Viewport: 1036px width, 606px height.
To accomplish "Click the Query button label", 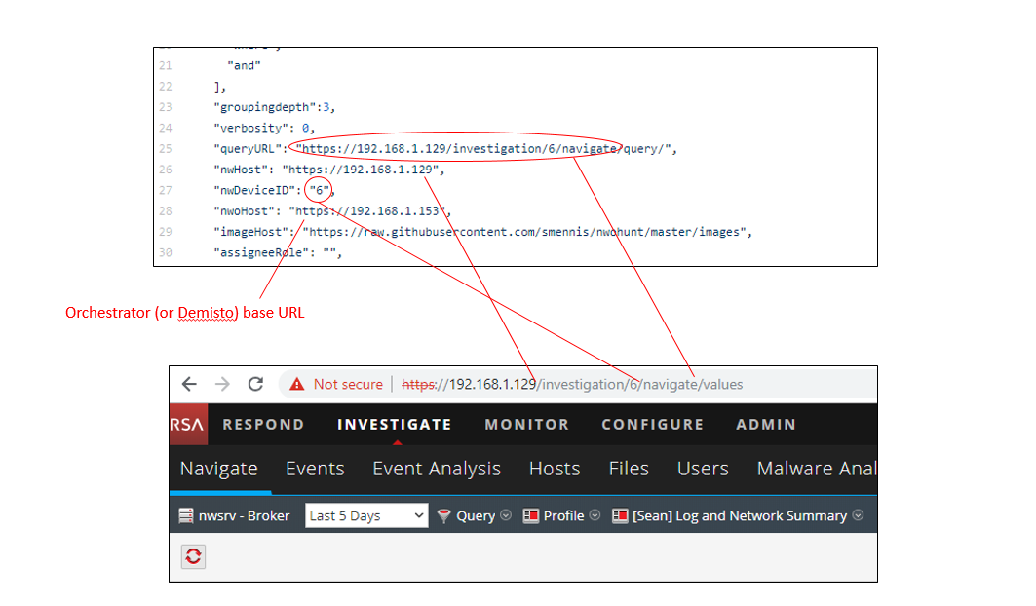I will tap(476, 516).
